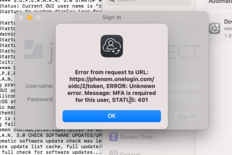Viewport: 232px width, 155px height.
Task: Click the dimmed Sign In button
Action: point(186,116)
